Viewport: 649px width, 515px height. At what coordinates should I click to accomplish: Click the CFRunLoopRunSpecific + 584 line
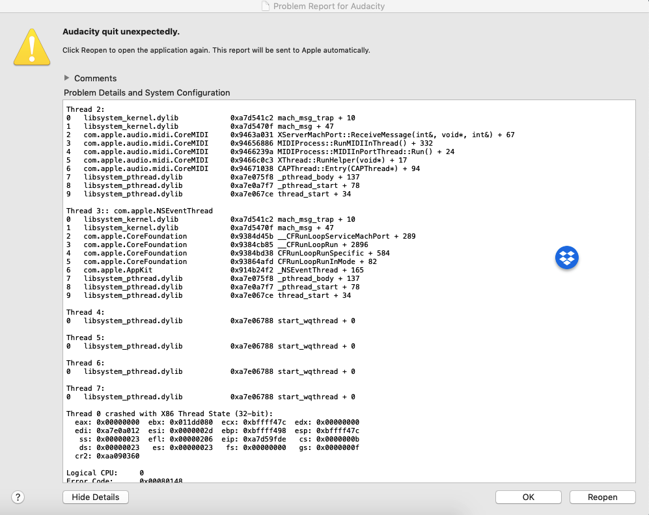(228, 253)
